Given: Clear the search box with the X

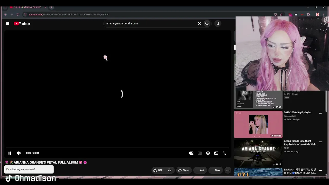Looking at the screenshot, I should pyautogui.click(x=199, y=23).
